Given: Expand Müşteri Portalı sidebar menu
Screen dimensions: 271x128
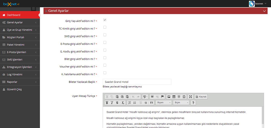Looking at the screenshot, I should [x=20, y=37].
